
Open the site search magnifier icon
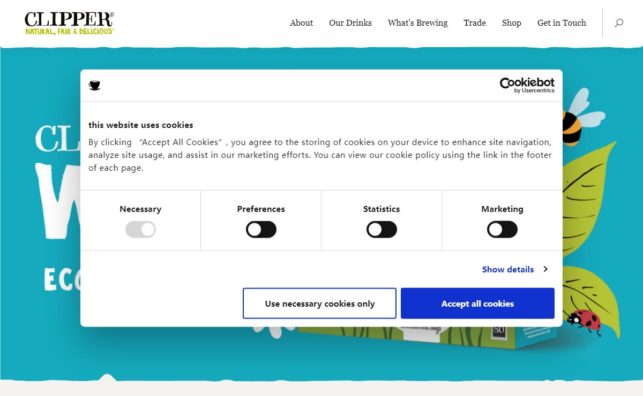coord(619,23)
